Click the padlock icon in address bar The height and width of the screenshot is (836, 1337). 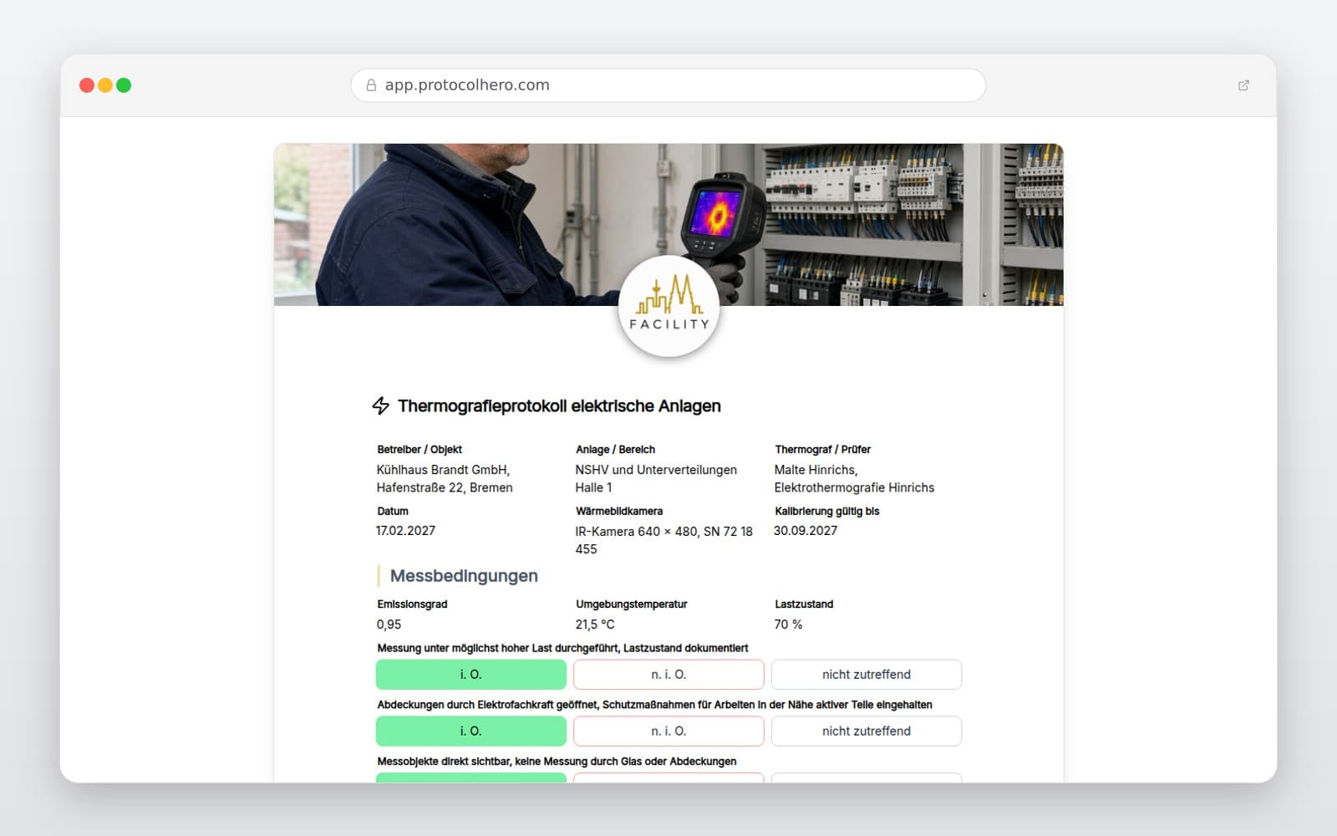(x=371, y=85)
